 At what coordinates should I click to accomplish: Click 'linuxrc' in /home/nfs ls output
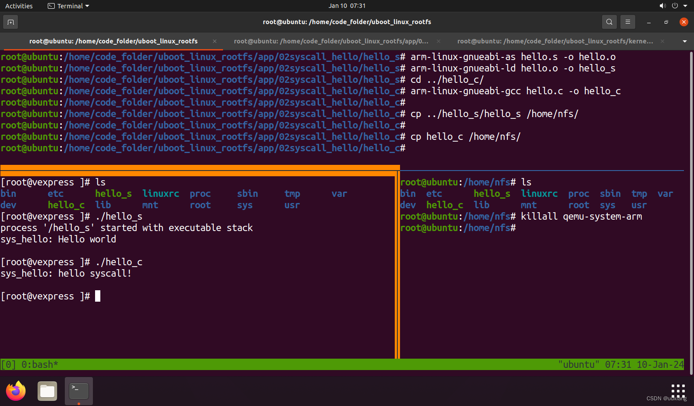[539, 194]
